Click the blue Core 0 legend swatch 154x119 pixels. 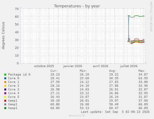coord(5,78)
